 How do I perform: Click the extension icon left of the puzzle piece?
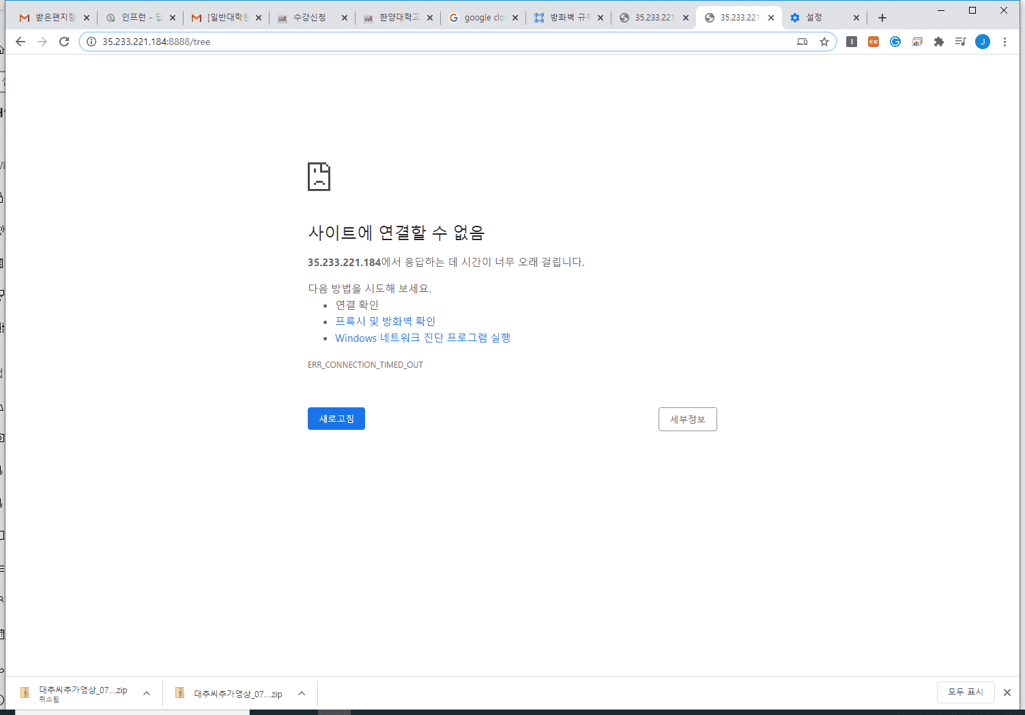click(917, 42)
